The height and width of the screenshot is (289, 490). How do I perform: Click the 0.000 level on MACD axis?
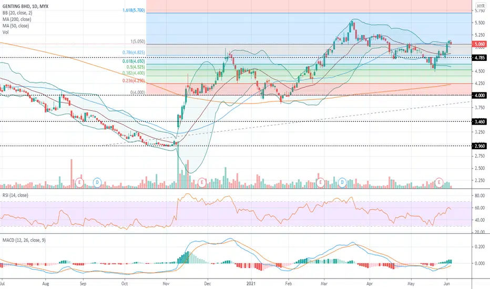coord(479,263)
